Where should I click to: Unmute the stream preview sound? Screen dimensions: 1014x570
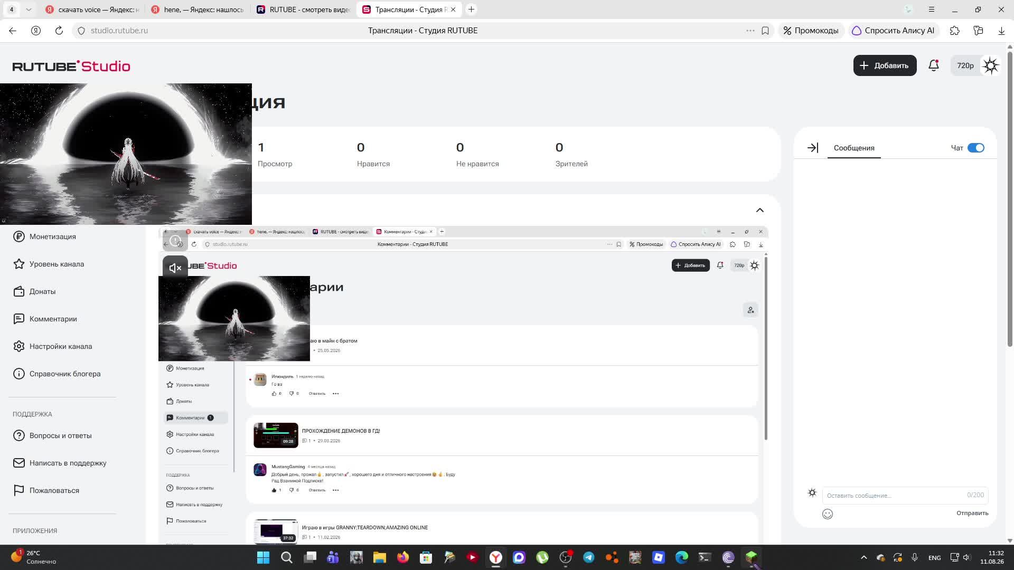(175, 268)
